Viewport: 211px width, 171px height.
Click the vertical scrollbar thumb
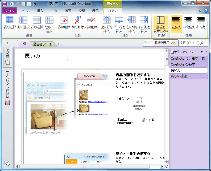pos(167,59)
